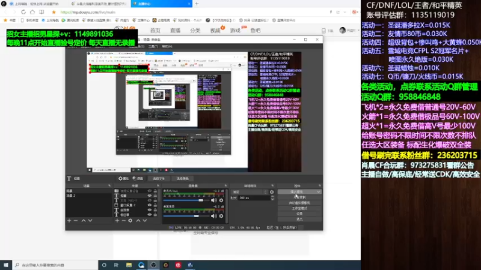Click 开始录制 to start recording
The width and height of the screenshot is (481, 270).
click(299, 197)
